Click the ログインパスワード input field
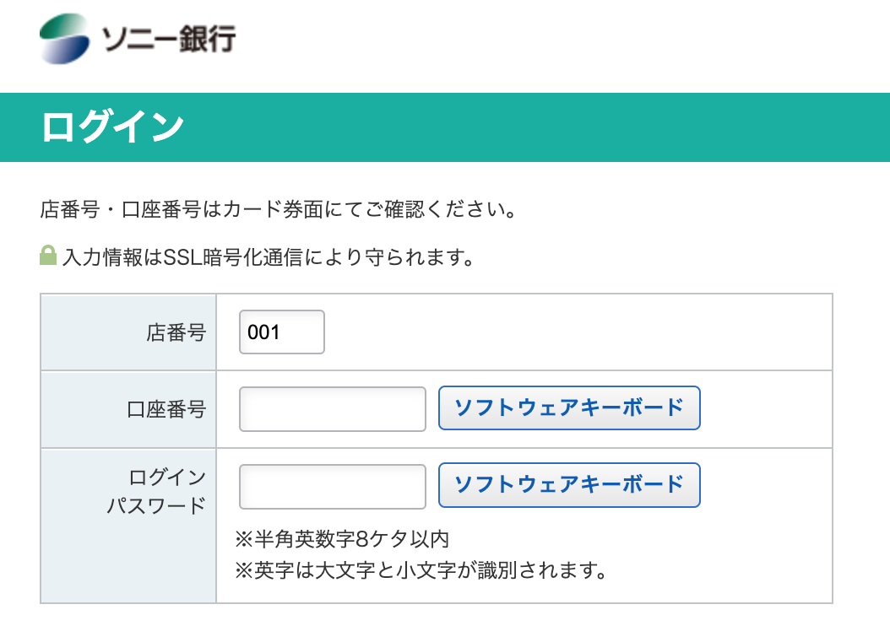The height and width of the screenshot is (626, 890). [332, 487]
